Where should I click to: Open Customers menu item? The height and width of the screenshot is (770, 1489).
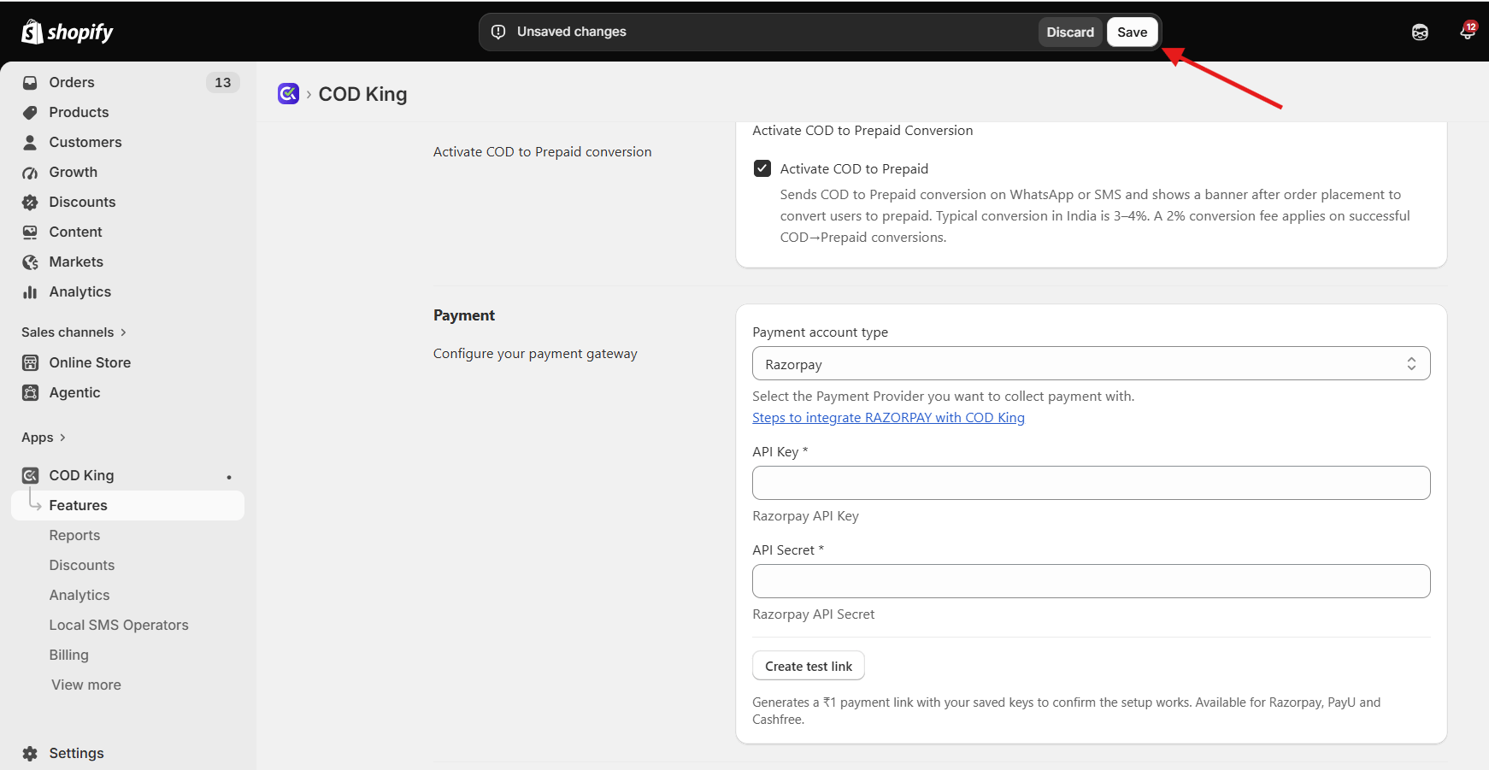[x=85, y=142]
